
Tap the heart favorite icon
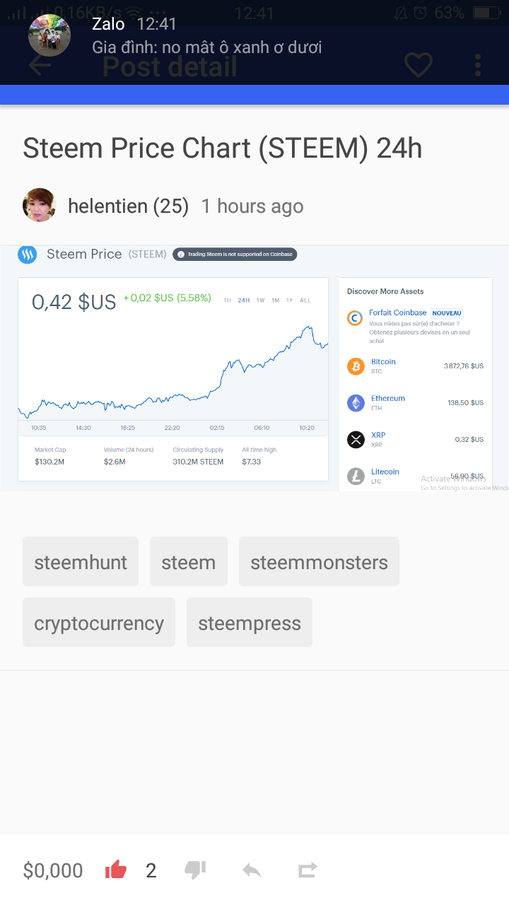tap(418, 64)
